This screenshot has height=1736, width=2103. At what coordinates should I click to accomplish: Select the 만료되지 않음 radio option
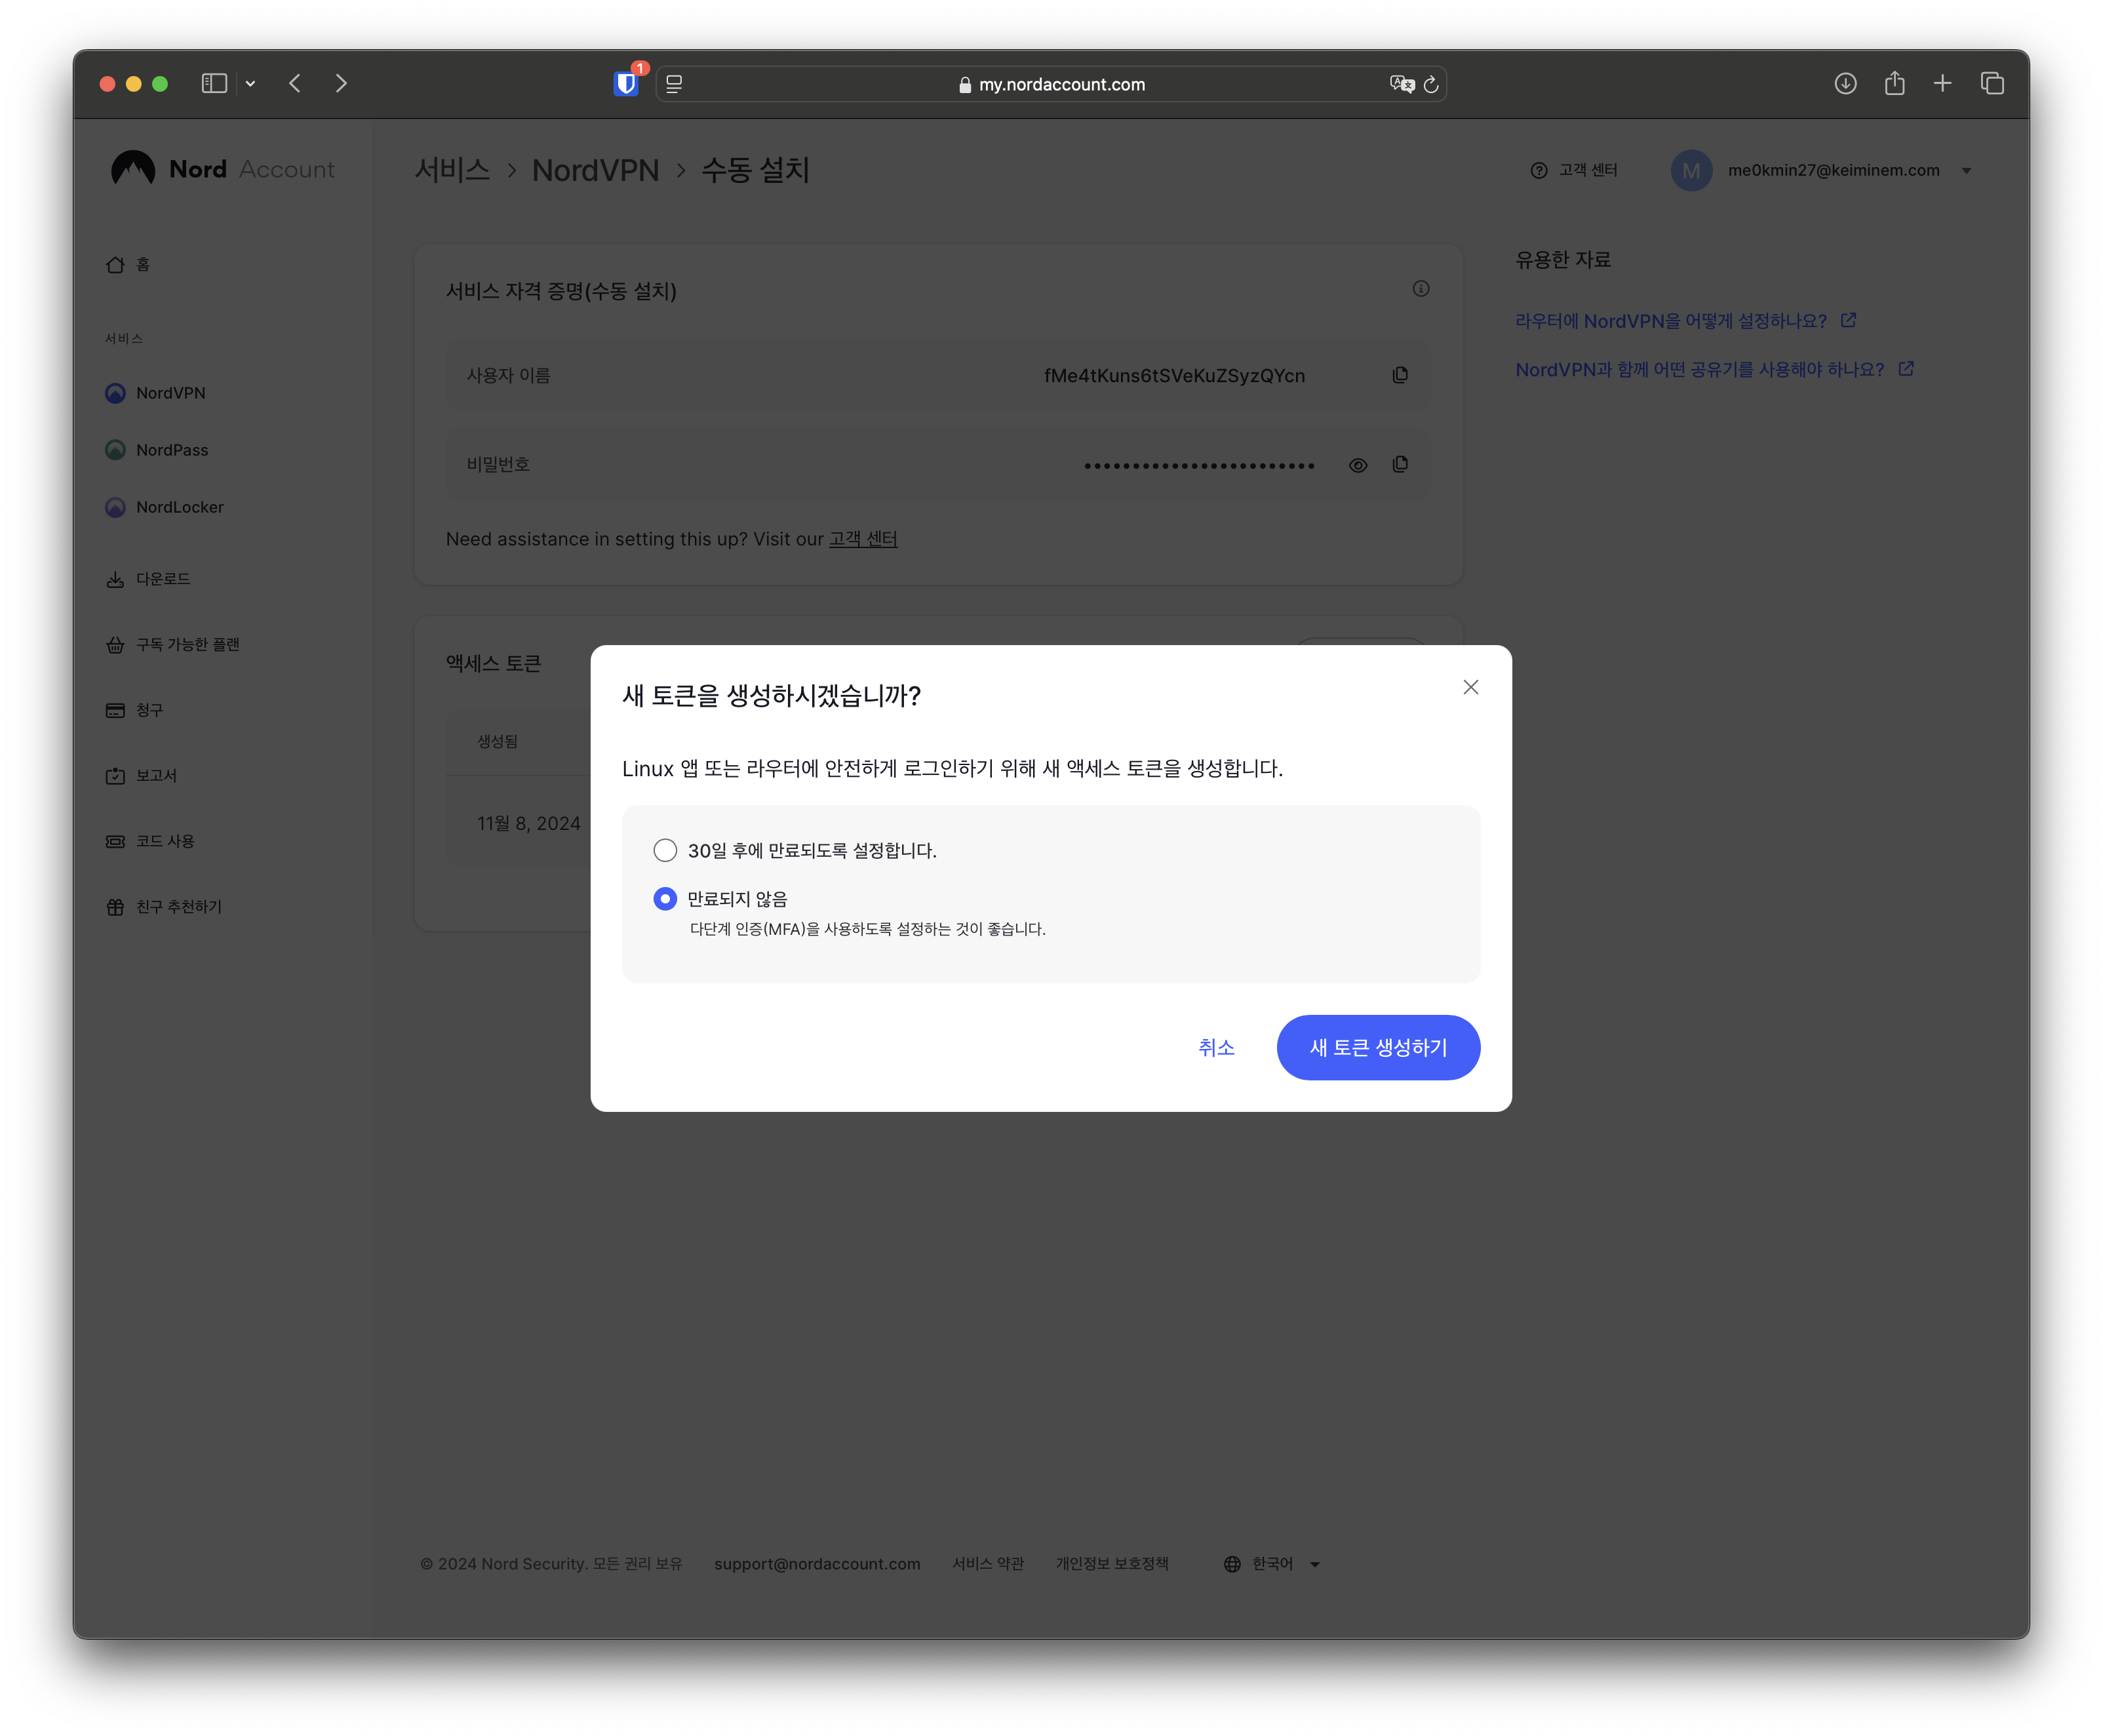coord(665,899)
